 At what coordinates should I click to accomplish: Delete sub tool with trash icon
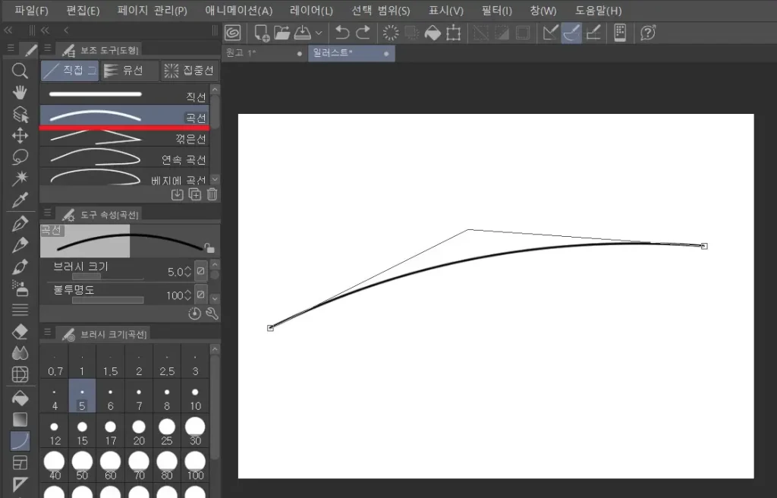(212, 194)
